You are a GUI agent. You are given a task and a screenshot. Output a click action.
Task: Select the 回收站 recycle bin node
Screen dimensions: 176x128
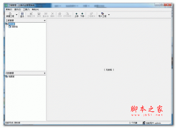coord(15,27)
